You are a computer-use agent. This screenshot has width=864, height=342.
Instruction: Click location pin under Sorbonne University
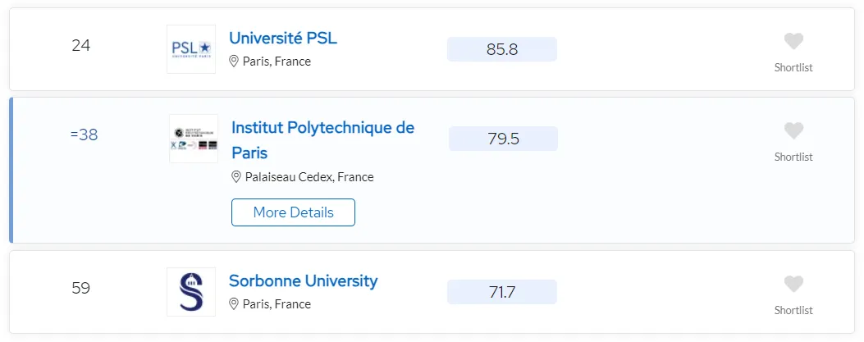tap(234, 304)
